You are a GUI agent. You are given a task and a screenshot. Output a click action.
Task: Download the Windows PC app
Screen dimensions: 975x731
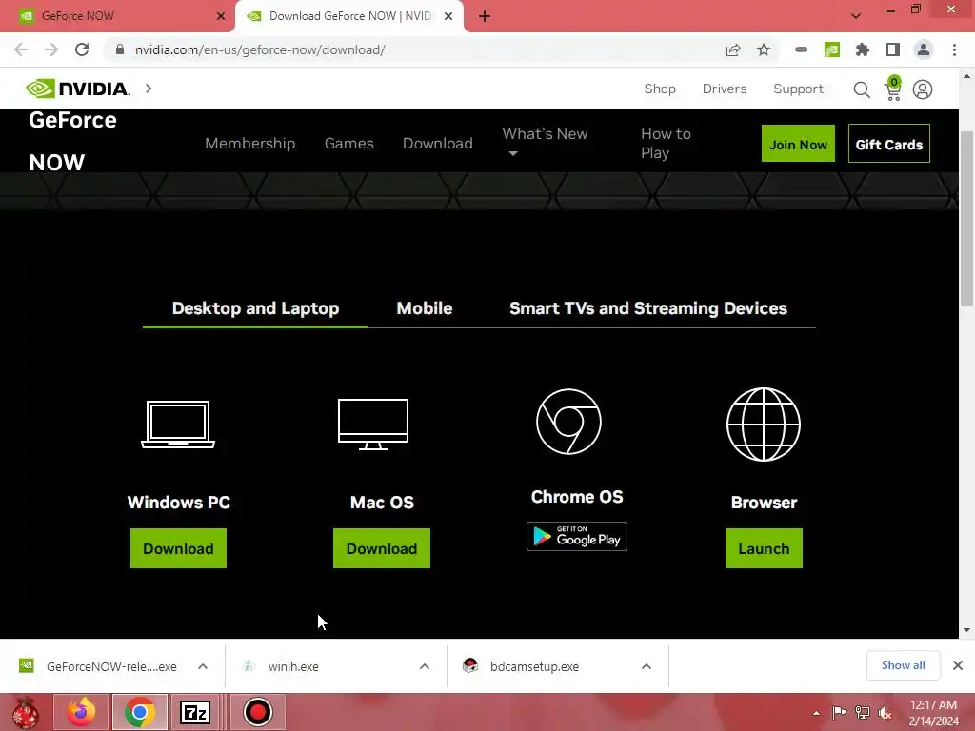click(x=178, y=548)
